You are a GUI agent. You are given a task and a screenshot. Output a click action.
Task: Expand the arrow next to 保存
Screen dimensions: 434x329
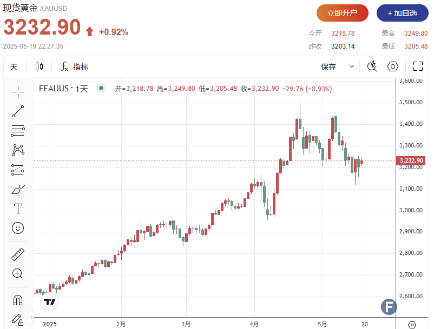(x=352, y=67)
